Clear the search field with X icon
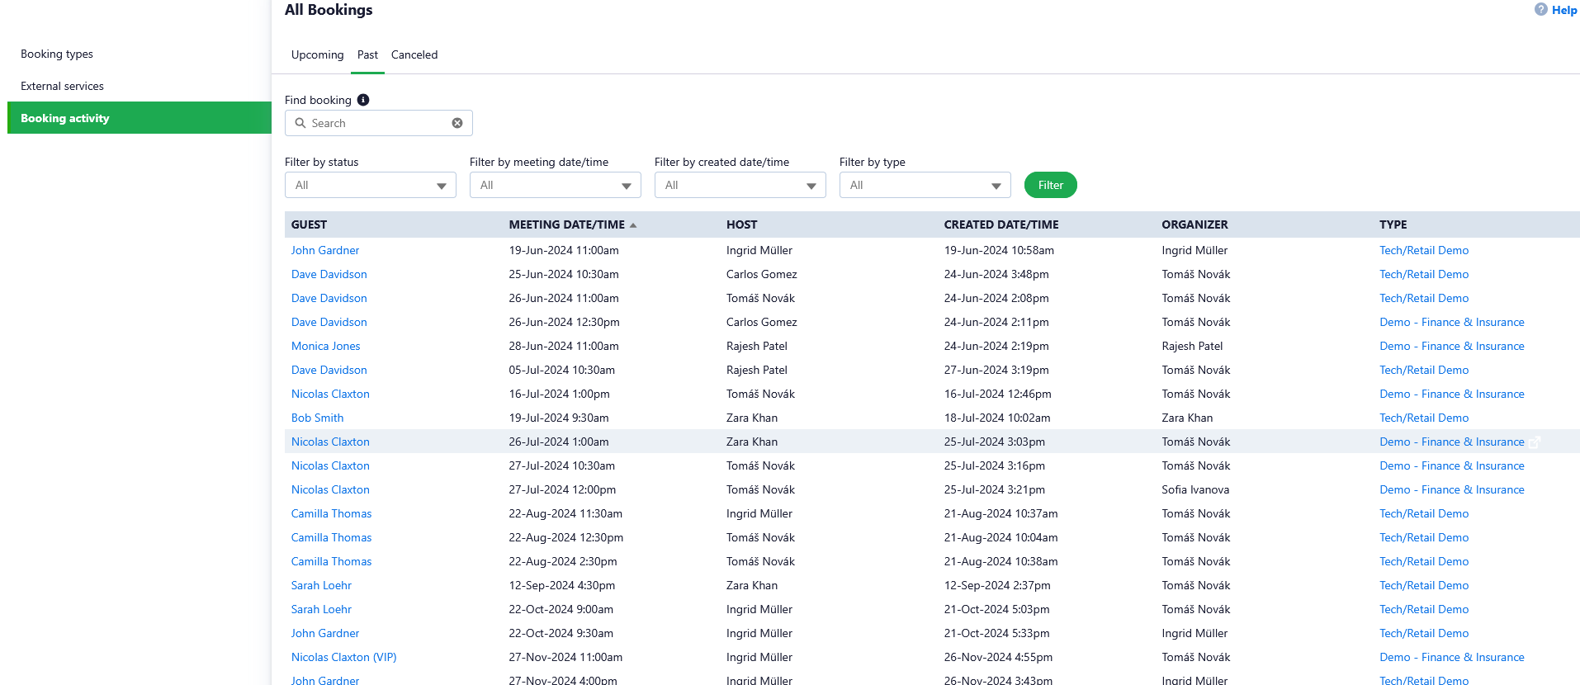 pyautogui.click(x=457, y=123)
